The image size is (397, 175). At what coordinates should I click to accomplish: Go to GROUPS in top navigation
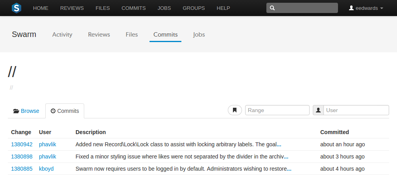[194, 8]
